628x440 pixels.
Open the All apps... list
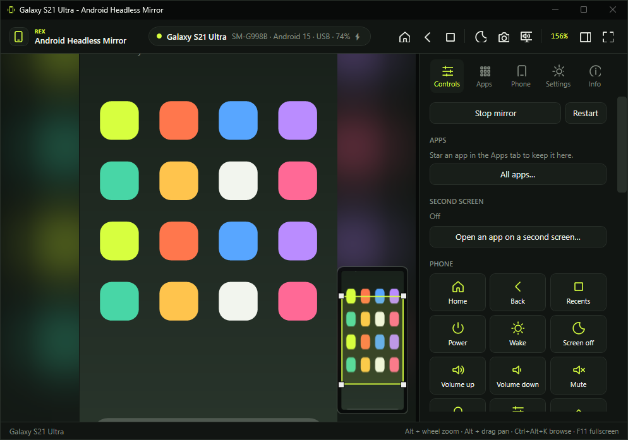517,175
